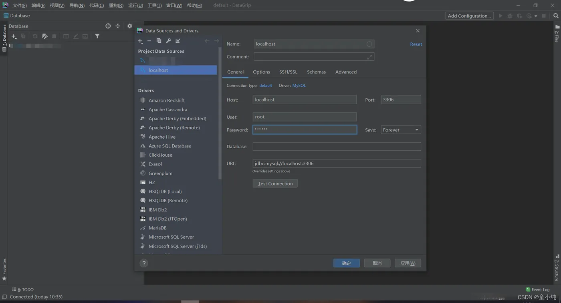Click the Reset link
Viewport: 561px width, 303px height.
coord(416,44)
